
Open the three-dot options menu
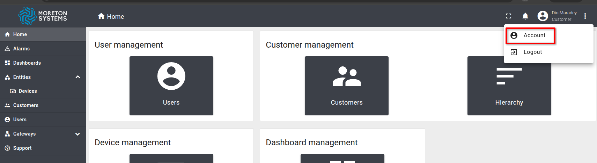click(585, 16)
